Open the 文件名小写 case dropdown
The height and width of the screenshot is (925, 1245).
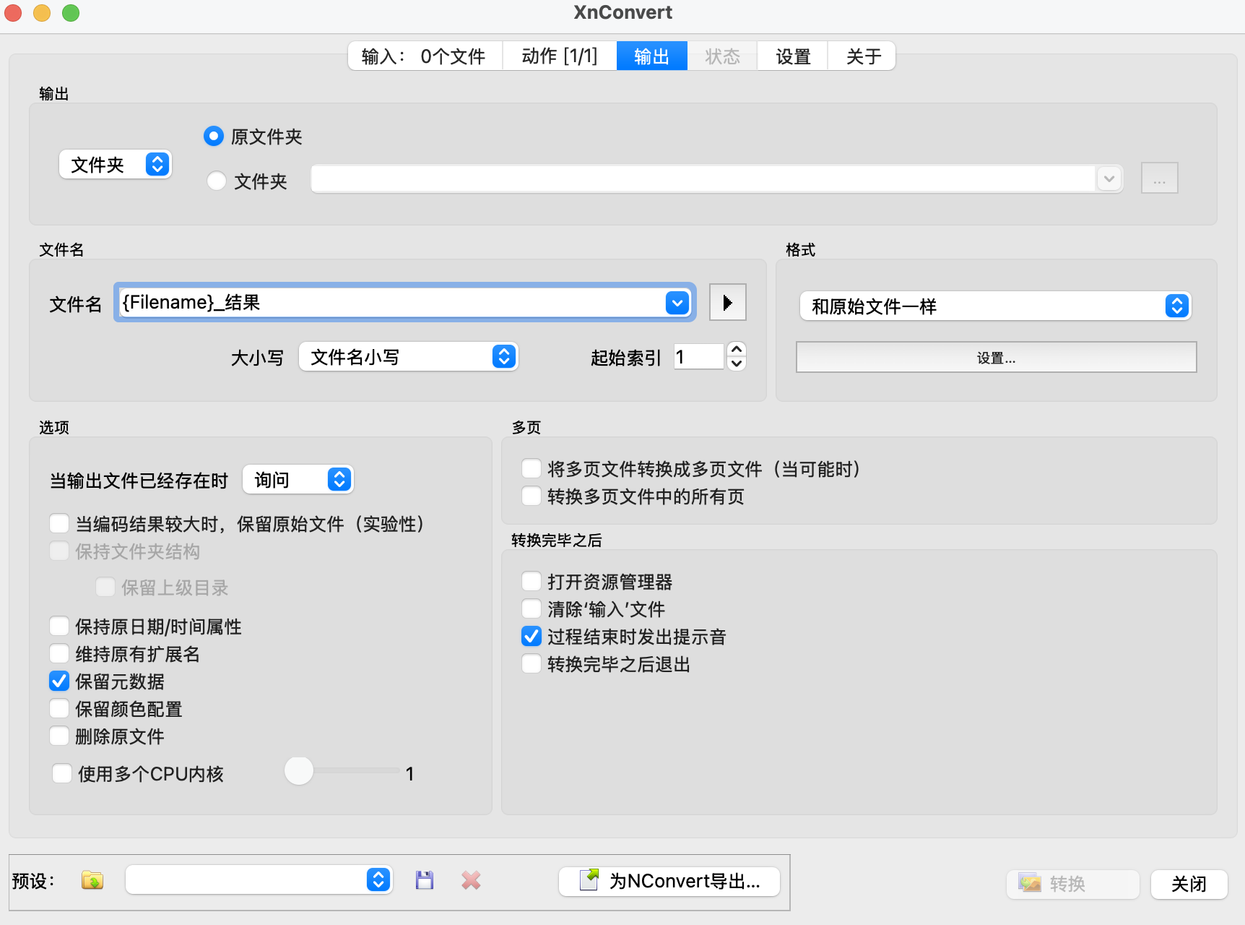pyautogui.click(x=409, y=357)
